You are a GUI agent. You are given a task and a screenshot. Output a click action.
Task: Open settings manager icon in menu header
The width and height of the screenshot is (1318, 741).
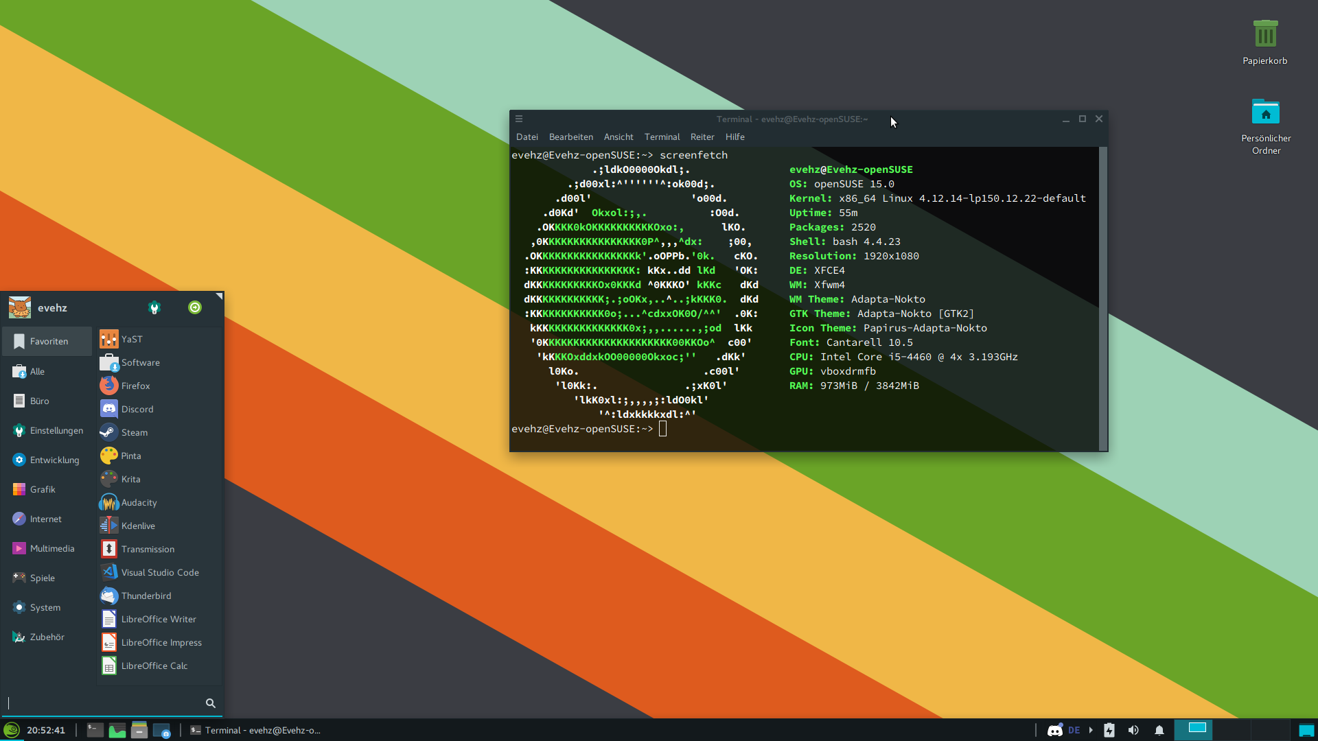(x=154, y=308)
